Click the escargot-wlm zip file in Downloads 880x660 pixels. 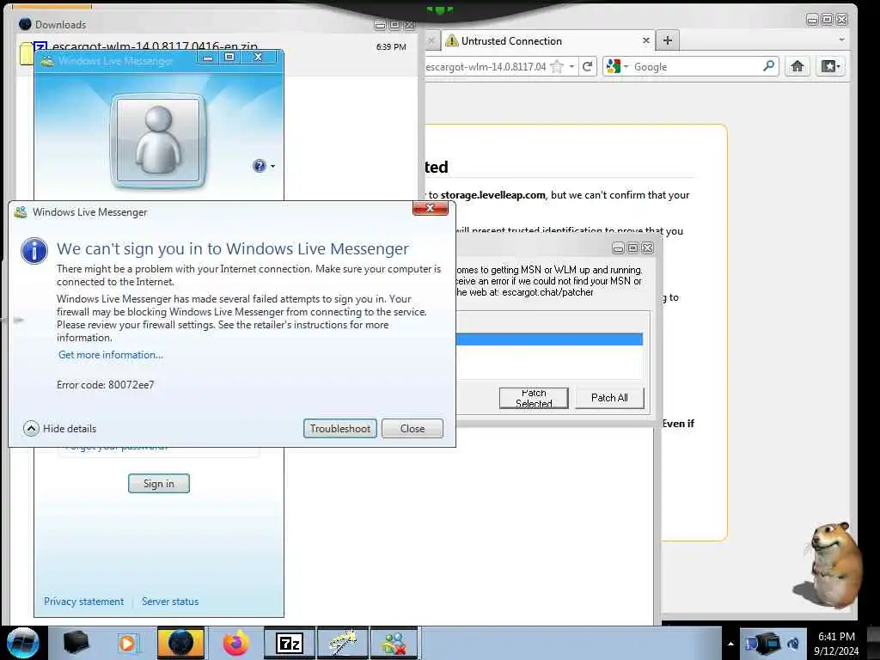(155, 46)
